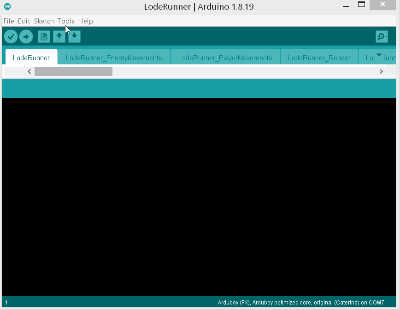Image resolution: width=400 pixels, height=310 pixels.
Task: Open the tab options dropdown triangle
Action: click(379, 55)
